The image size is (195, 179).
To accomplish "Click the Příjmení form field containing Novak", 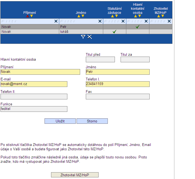I will click(x=40, y=72).
